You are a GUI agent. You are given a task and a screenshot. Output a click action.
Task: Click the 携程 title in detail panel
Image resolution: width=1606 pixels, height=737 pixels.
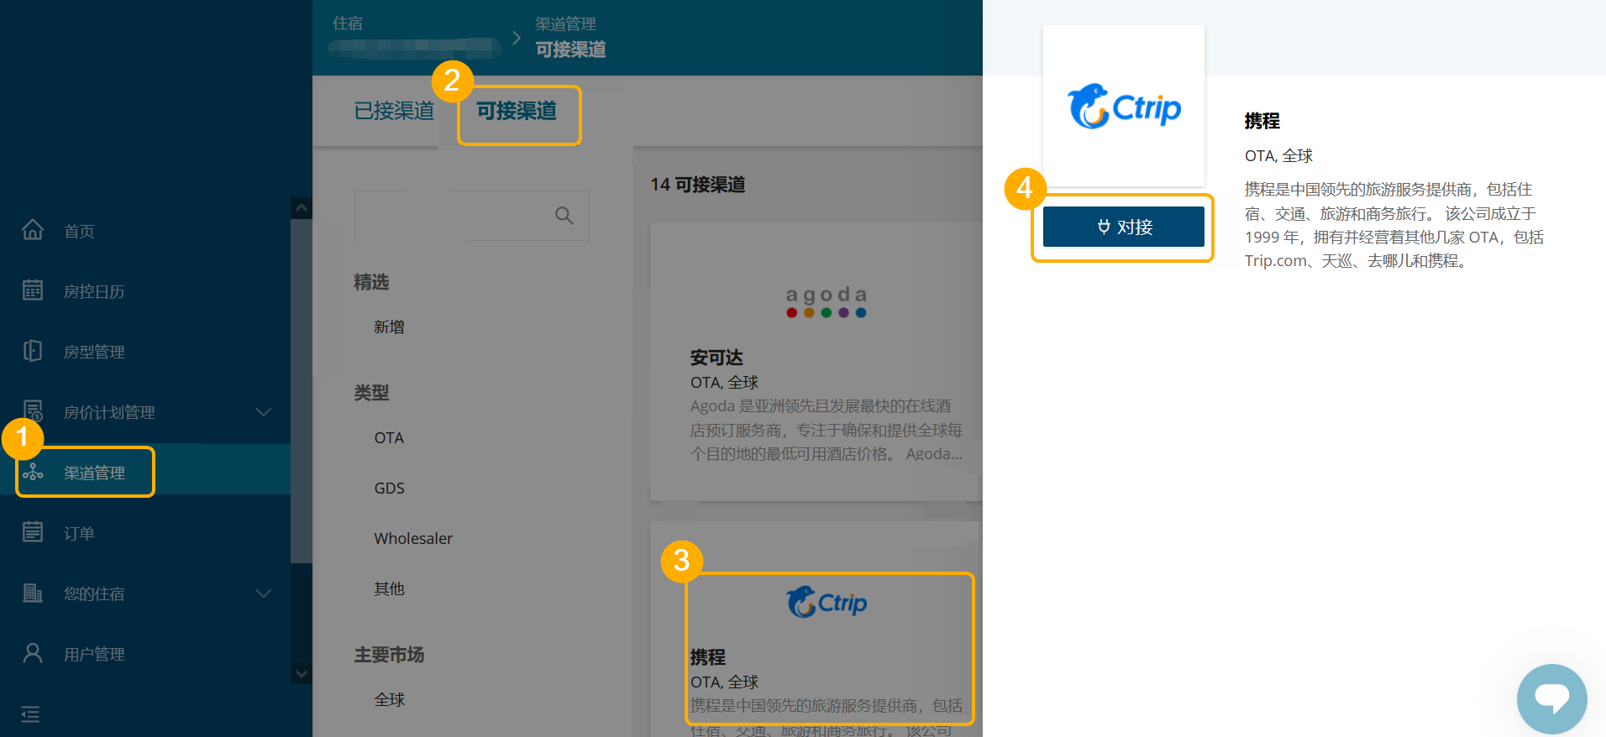(1262, 121)
